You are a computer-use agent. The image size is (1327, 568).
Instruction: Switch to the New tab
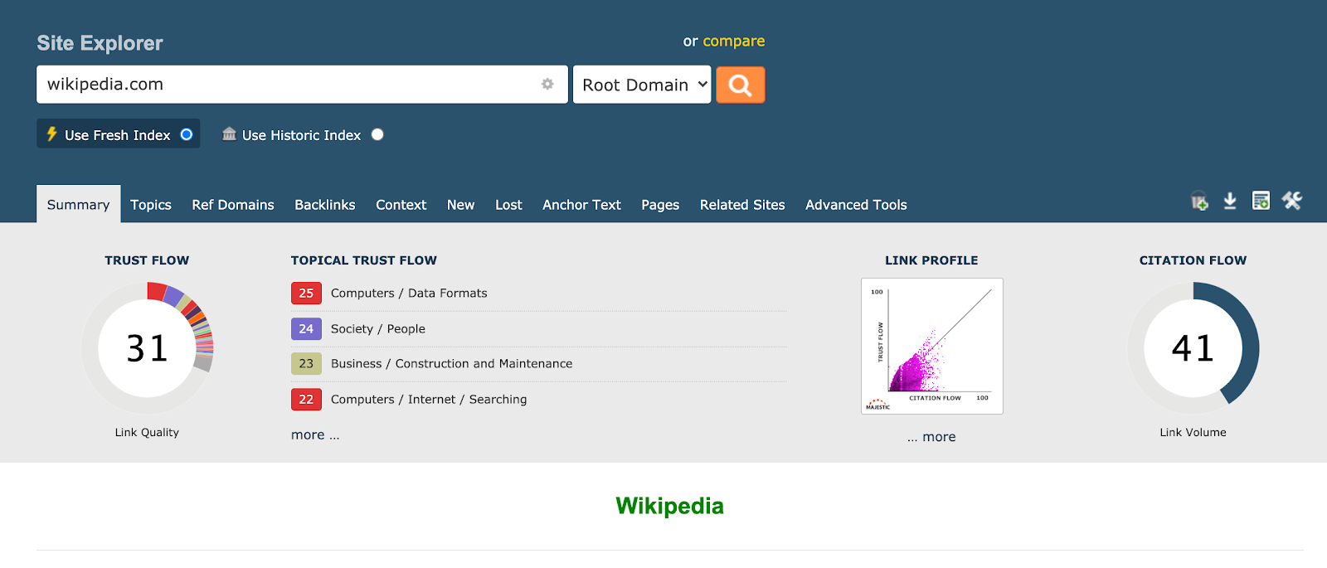click(x=460, y=205)
